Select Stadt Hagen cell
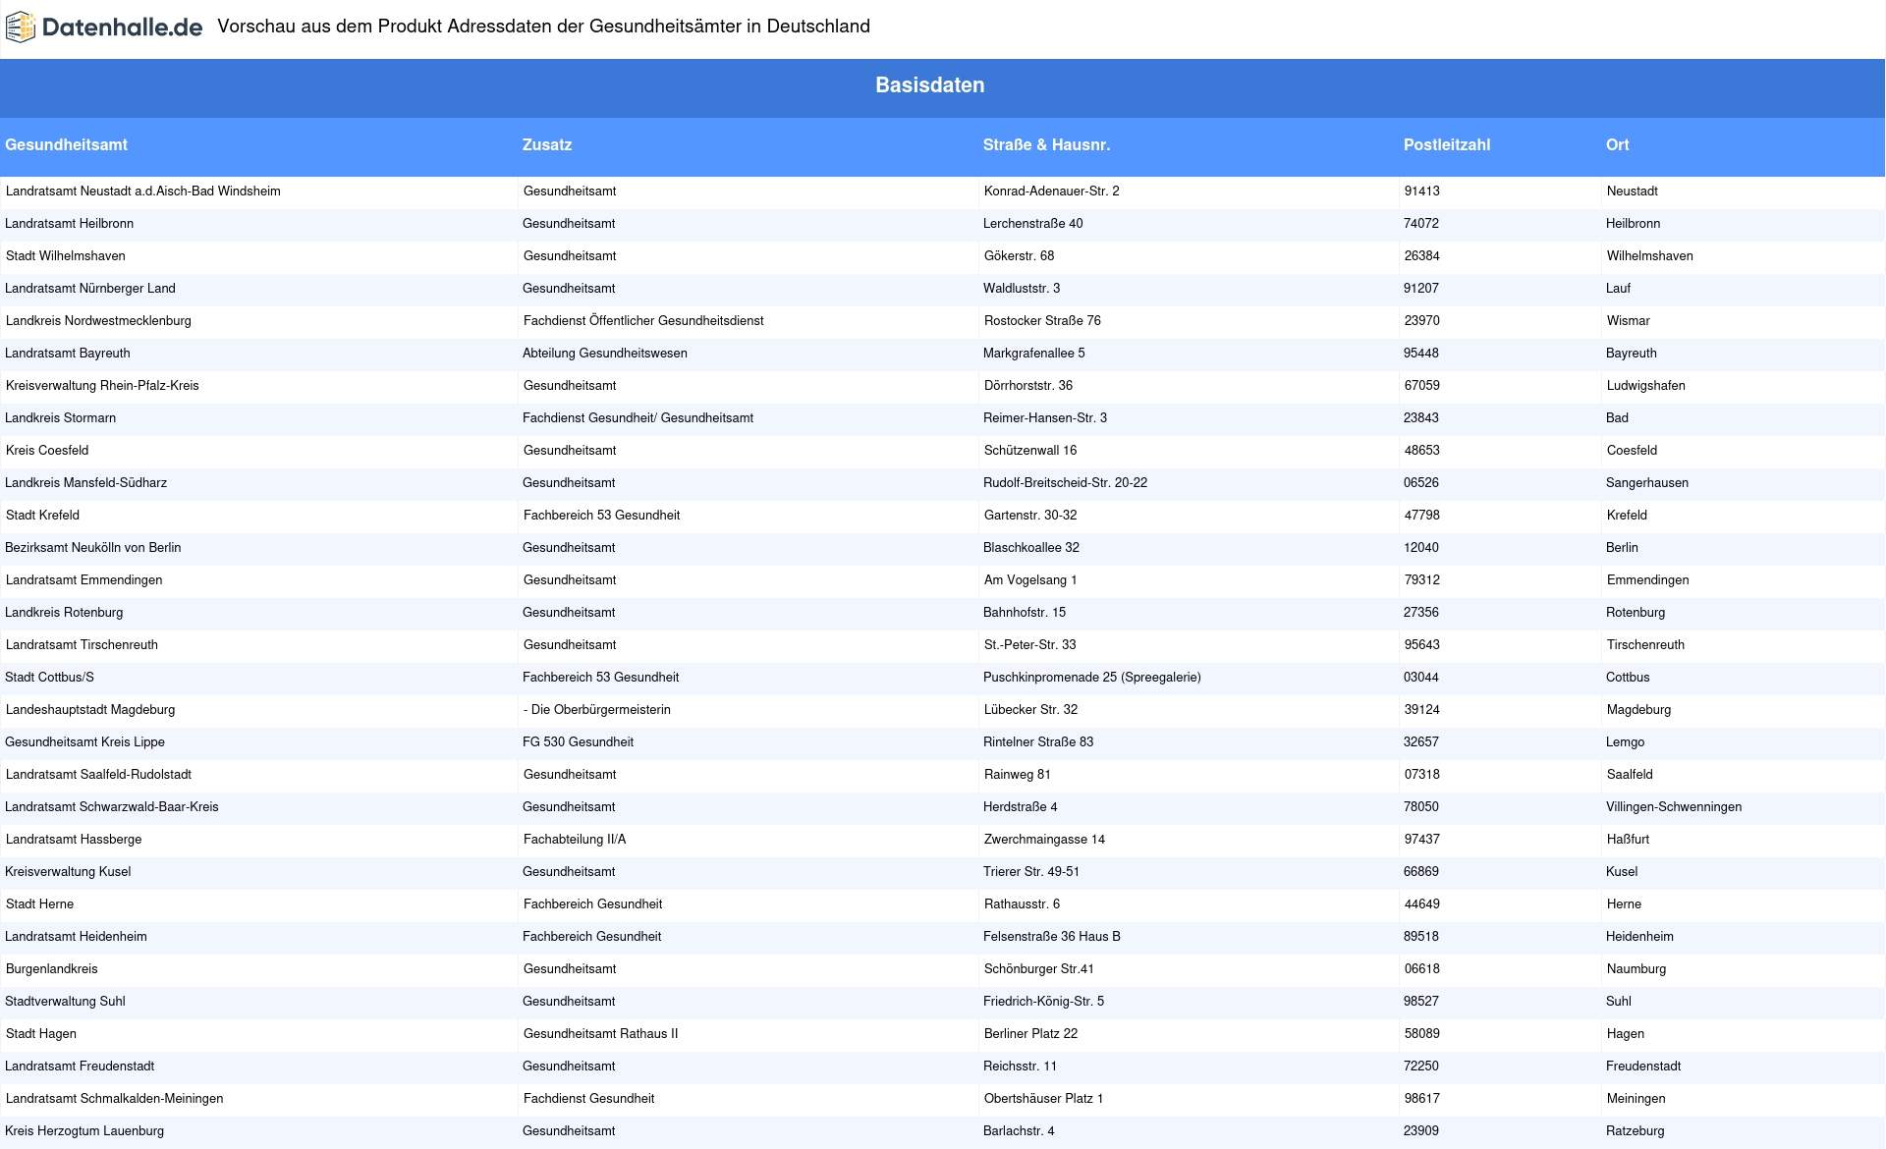Screen dimensions: 1886x1149 (x=41, y=1034)
